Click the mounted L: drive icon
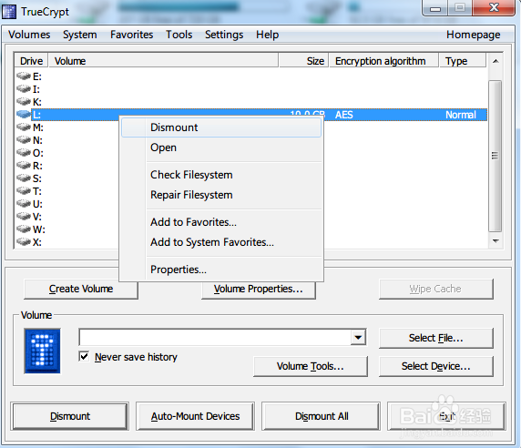Screen dimensions: 521x448 point(24,114)
